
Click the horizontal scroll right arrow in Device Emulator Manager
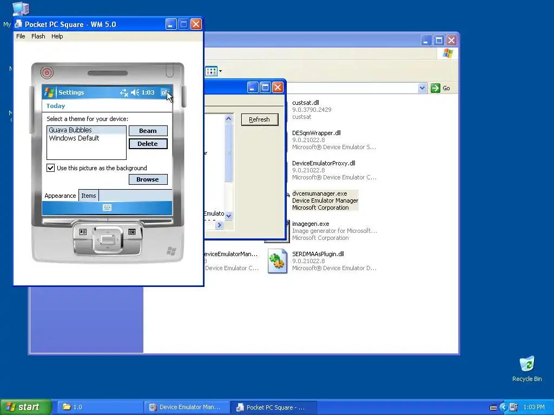(220, 225)
